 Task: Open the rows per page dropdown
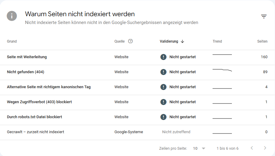199,148
